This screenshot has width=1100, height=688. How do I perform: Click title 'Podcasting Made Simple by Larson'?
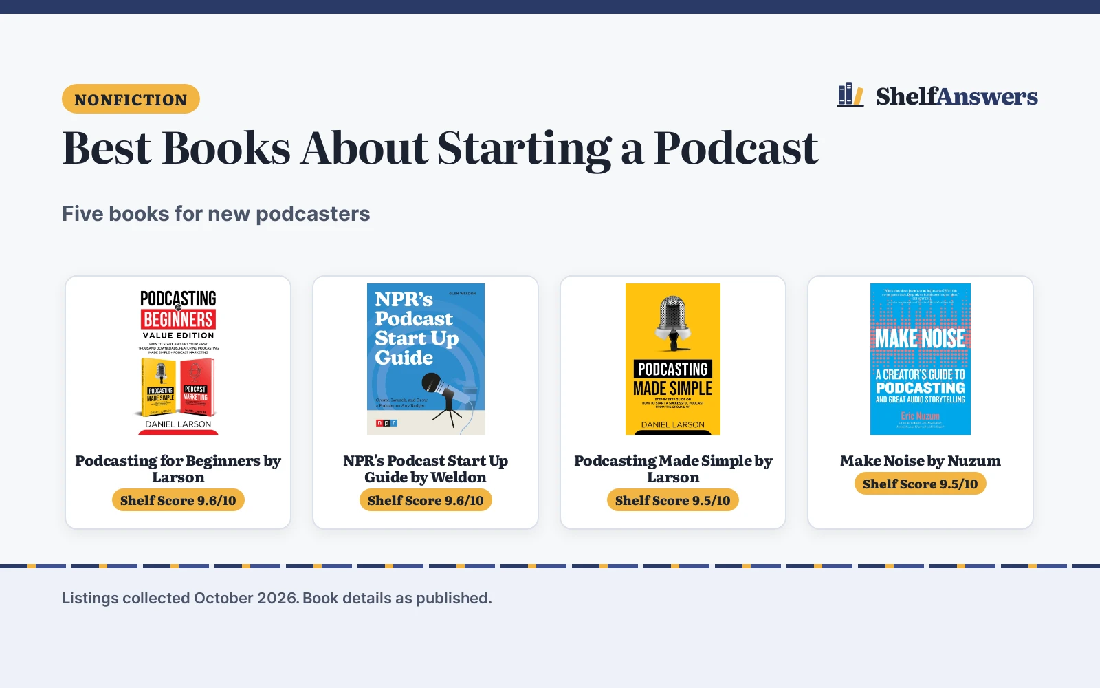[673, 469]
